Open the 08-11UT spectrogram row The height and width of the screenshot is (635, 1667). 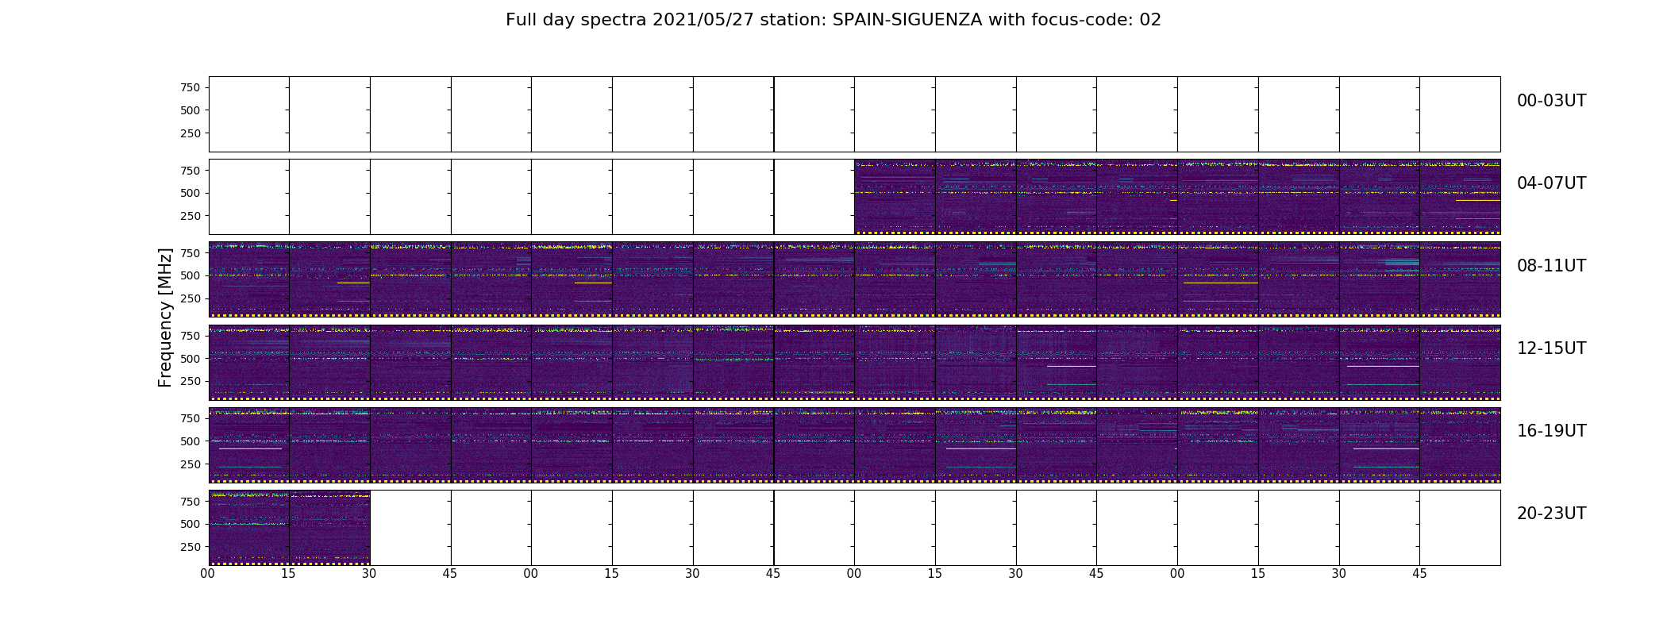click(854, 279)
